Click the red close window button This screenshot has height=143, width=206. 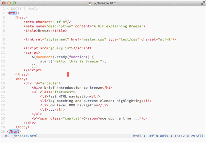tap(4, 3)
